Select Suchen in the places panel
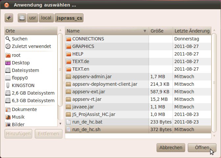221x158 pixels. point(19,39)
